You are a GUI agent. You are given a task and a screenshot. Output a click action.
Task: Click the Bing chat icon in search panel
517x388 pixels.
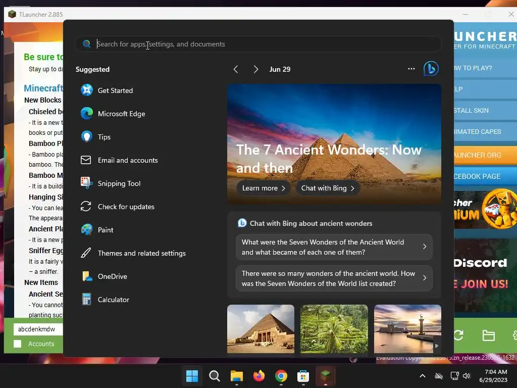coord(431,69)
